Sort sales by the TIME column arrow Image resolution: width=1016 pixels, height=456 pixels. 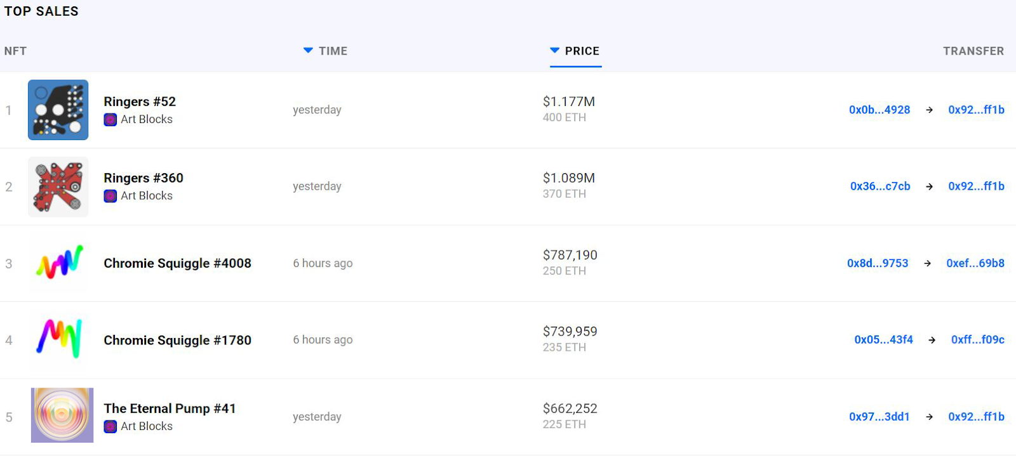coord(308,51)
